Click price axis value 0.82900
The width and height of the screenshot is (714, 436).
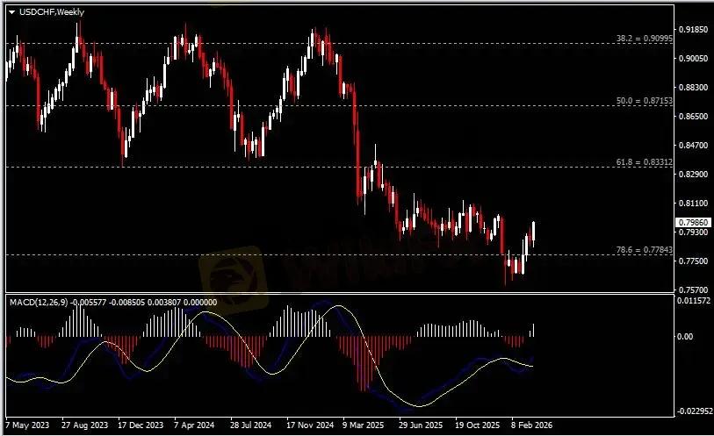(x=693, y=174)
